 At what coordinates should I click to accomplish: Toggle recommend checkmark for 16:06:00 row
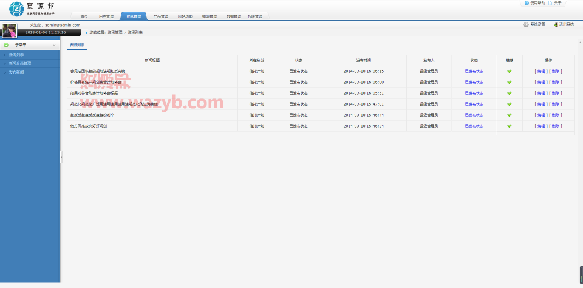510,82
